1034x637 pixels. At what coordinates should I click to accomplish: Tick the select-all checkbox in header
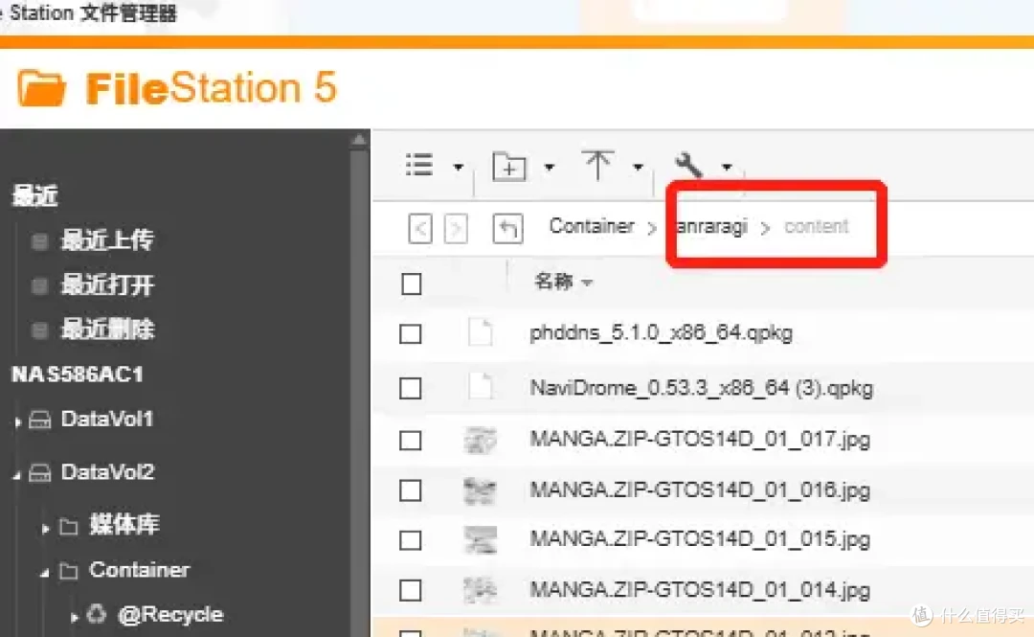click(412, 284)
